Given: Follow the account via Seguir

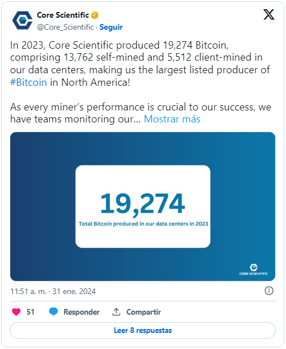Looking at the screenshot, I should pyautogui.click(x=111, y=27).
